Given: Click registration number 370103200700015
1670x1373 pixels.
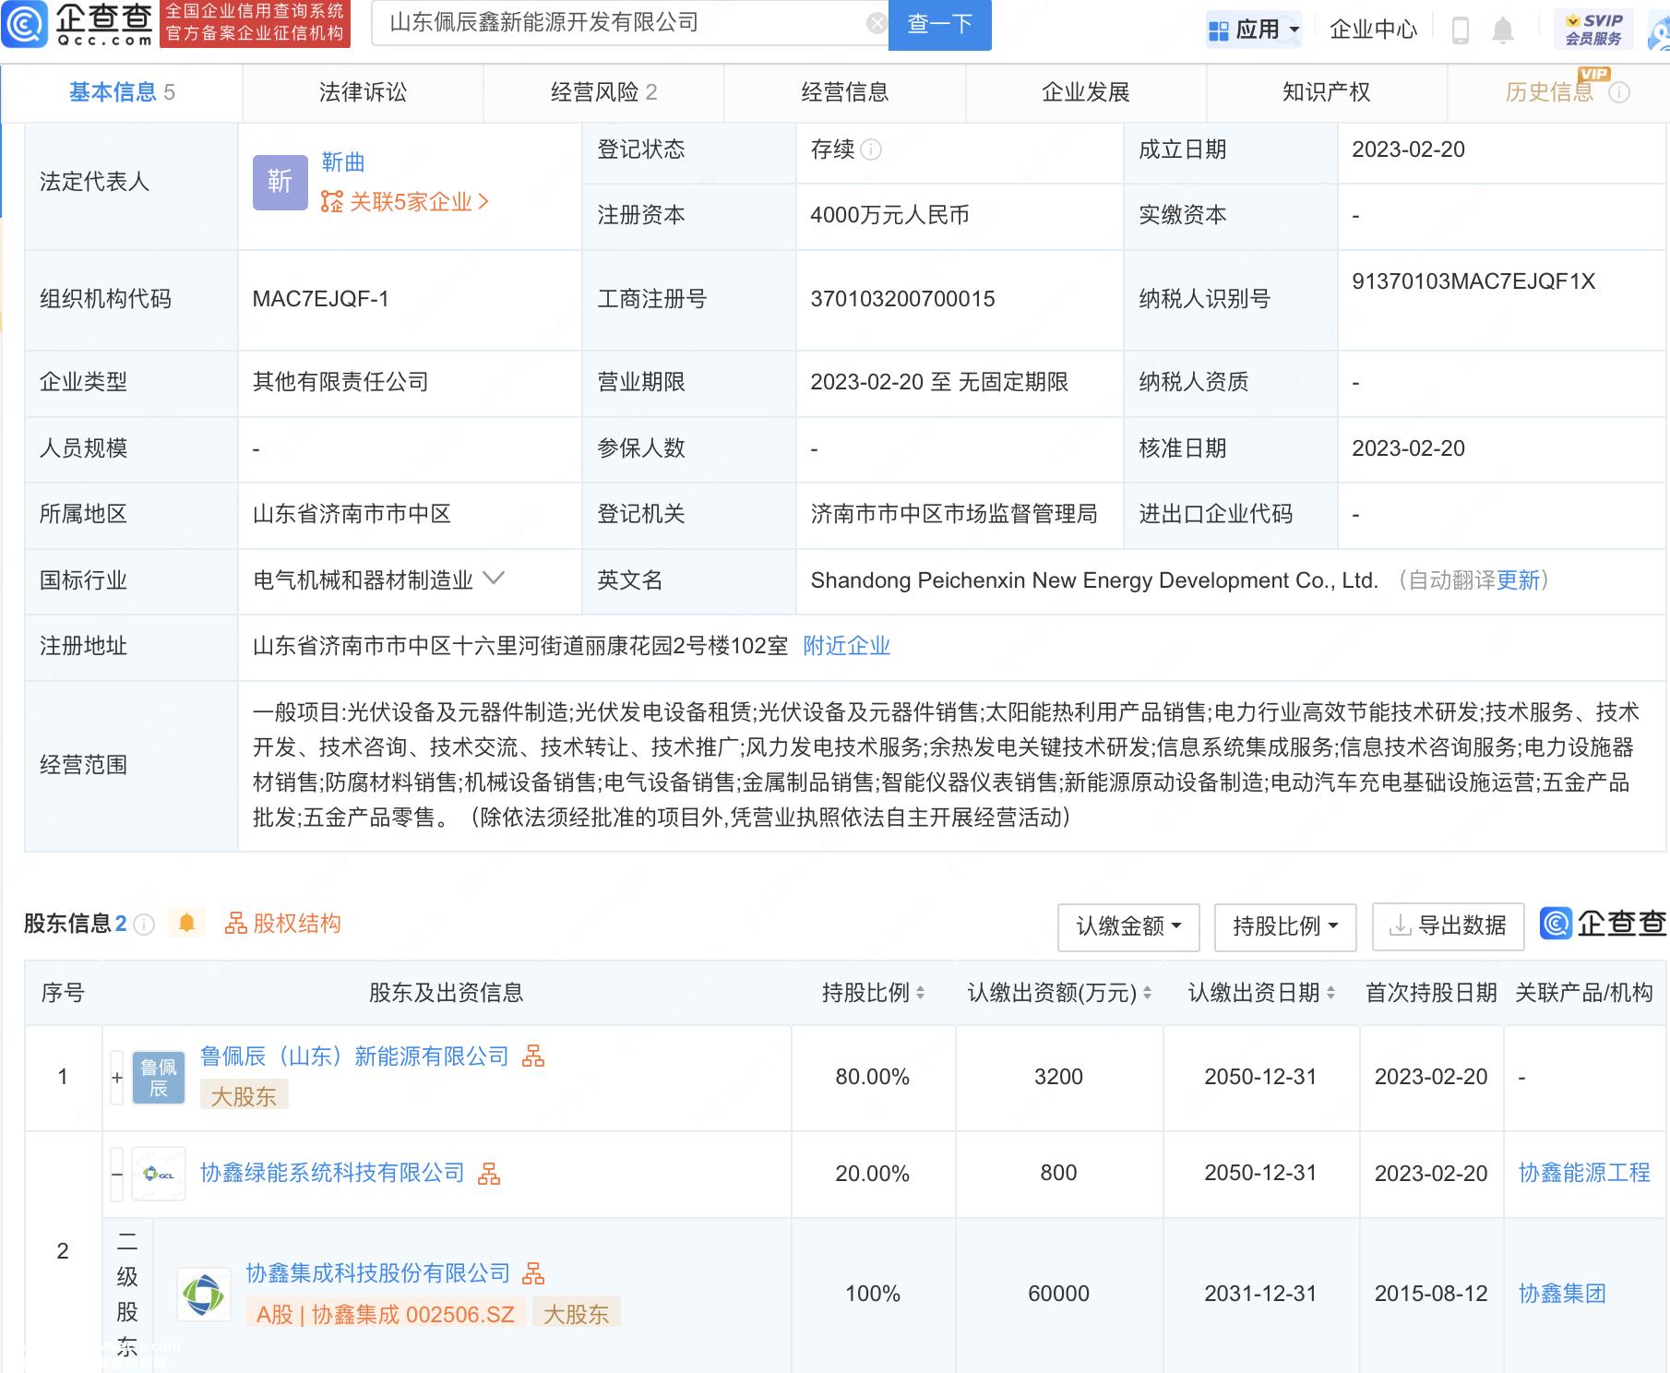Looking at the screenshot, I should pyautogui.click(x=902, y=299).
